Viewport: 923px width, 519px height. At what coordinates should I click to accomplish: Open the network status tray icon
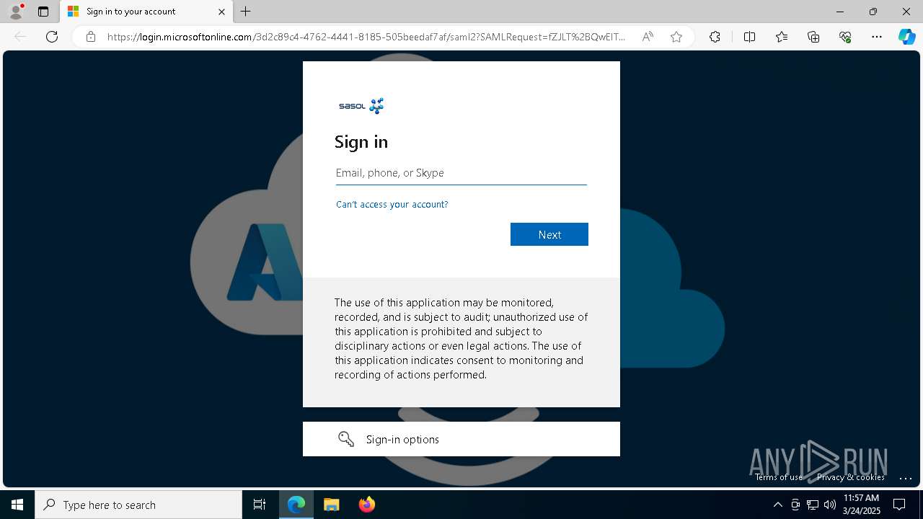point(813,505)
